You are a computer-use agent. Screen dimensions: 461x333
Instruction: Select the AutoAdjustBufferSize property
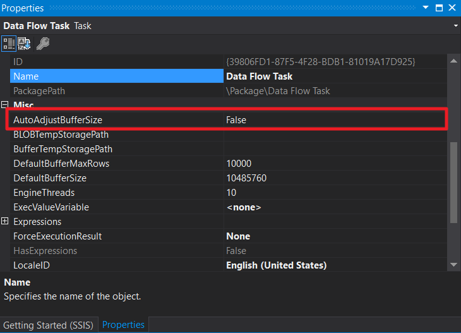click(x=117, y=120)
